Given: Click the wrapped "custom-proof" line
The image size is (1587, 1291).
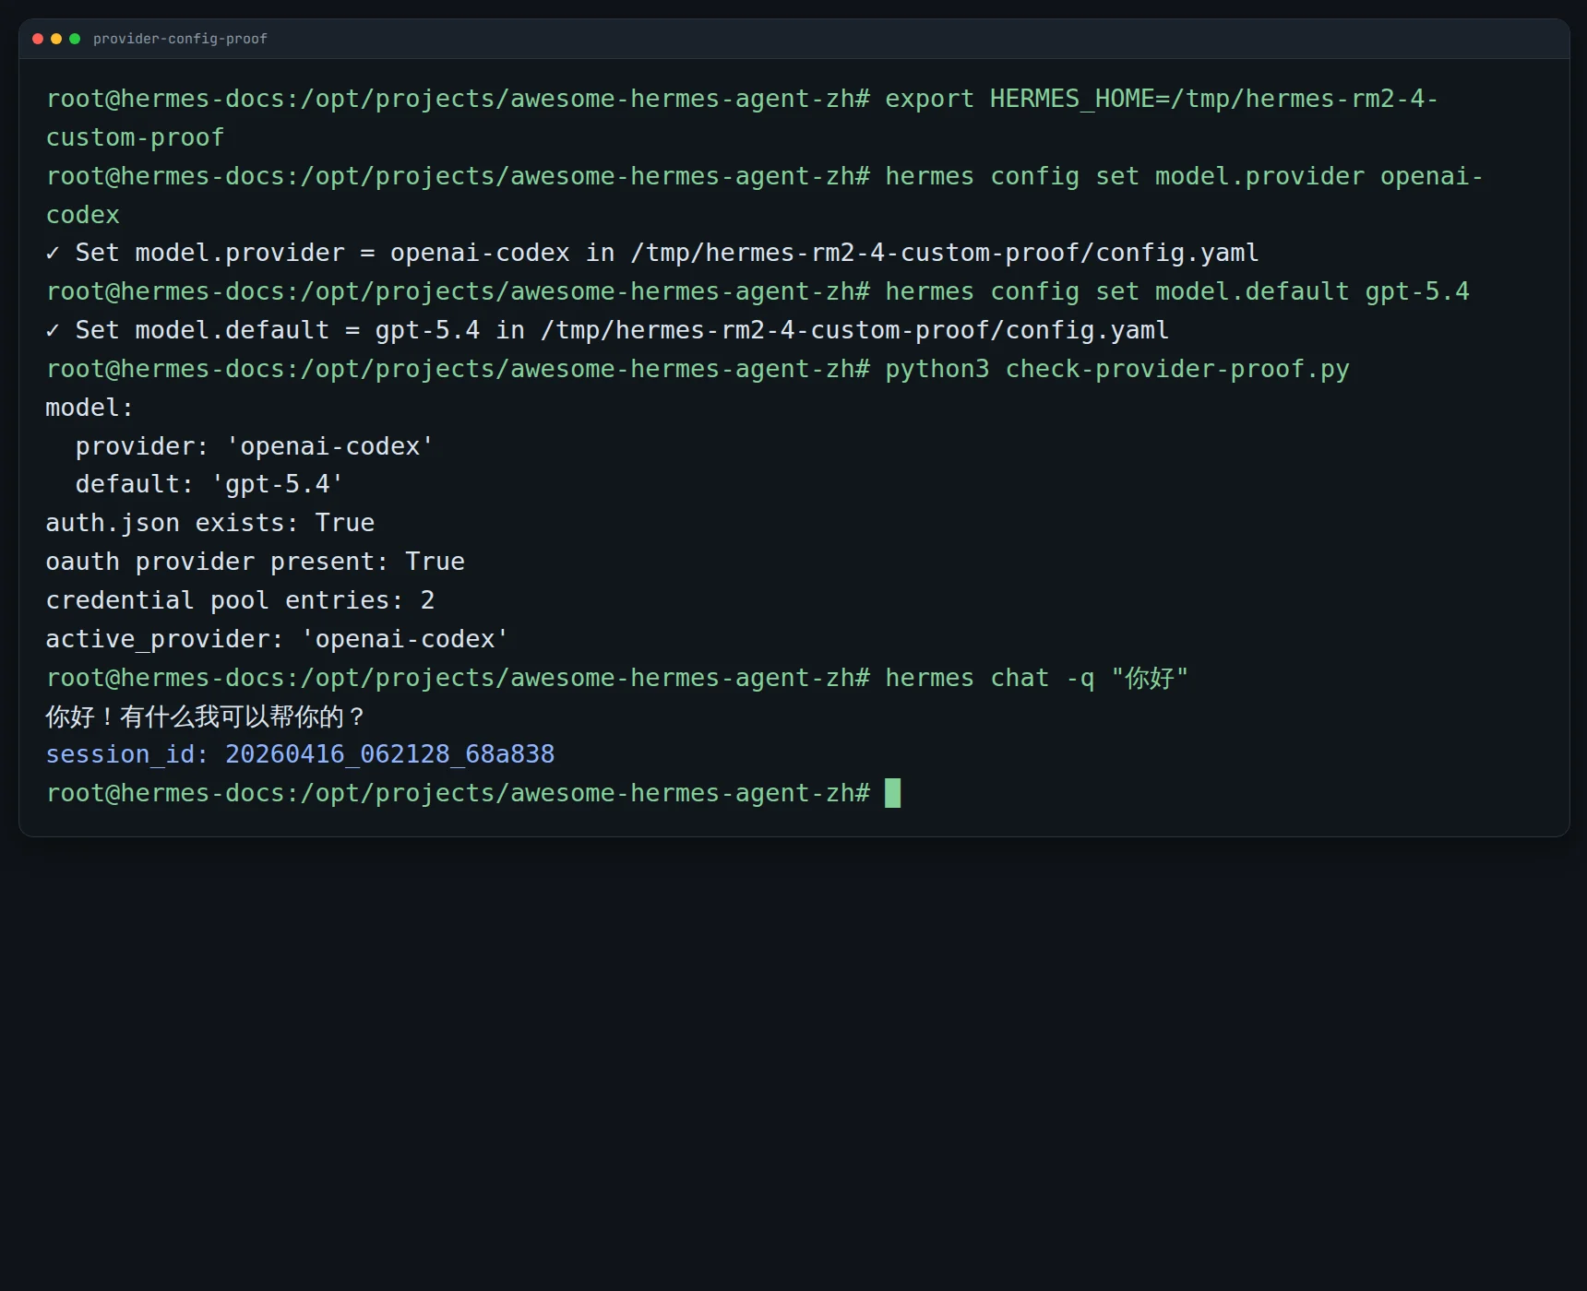Looking at the screenshot, I should (x=136, y=137).
